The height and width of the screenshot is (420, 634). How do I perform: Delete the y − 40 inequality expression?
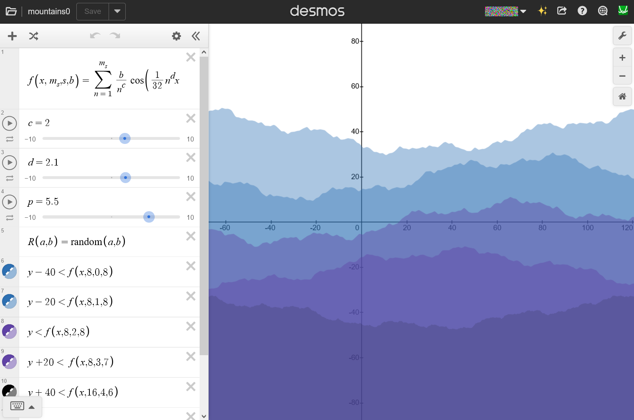(x=191, y=266)
